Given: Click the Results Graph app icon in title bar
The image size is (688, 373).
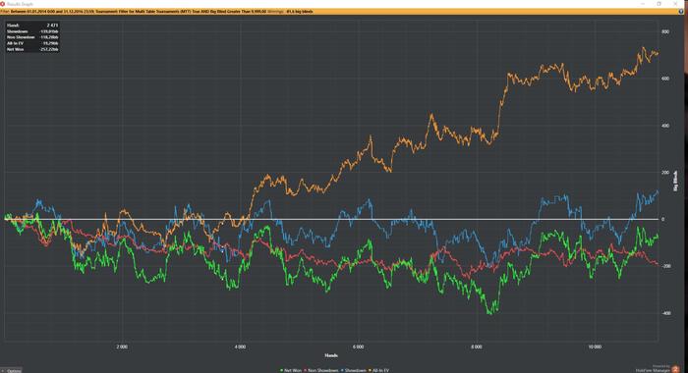Looking at the screenshot, I should (3, 4).
